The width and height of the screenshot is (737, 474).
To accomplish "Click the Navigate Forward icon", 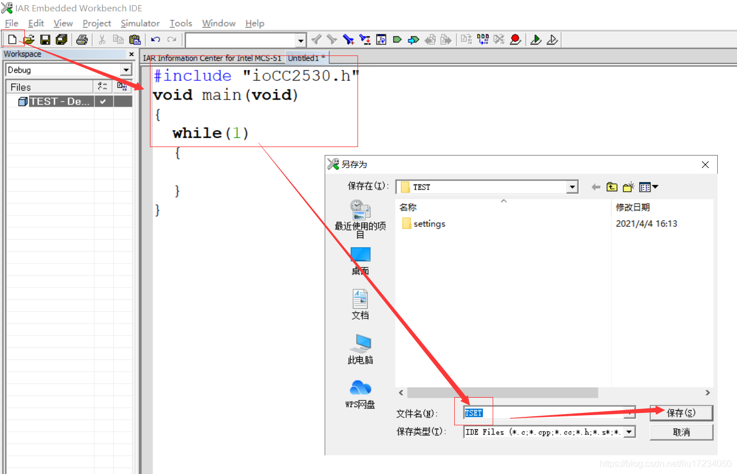I will click(x=446, y=40).
